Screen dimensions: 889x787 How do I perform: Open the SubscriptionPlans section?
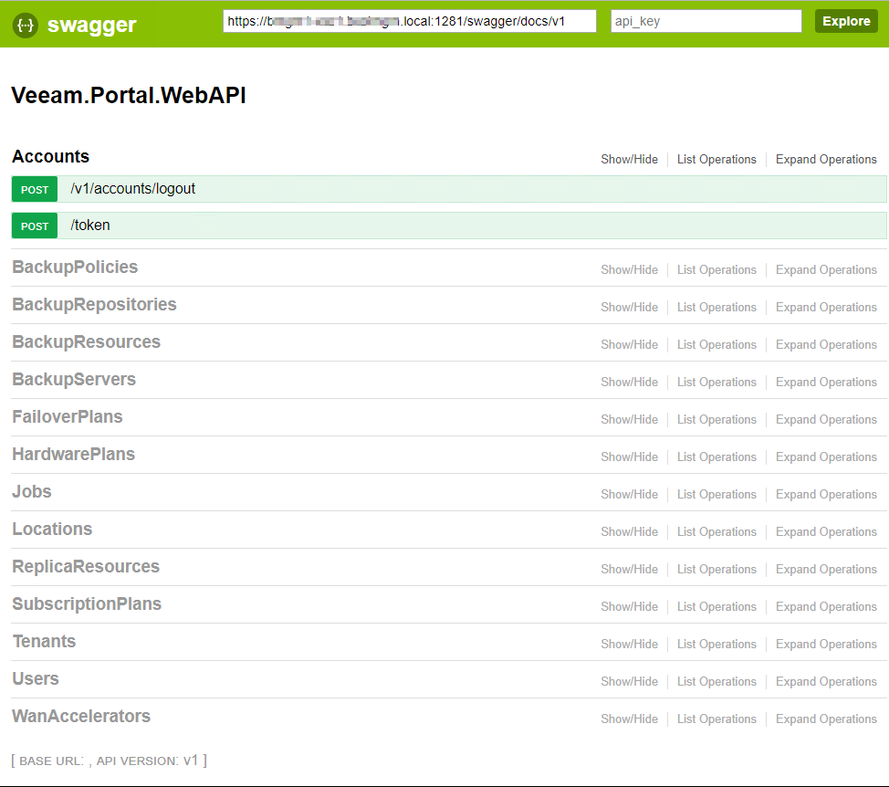(87, 603)
